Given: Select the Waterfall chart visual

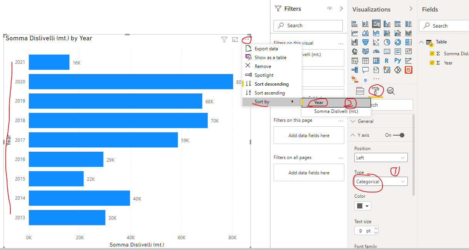Looking at the screenshot, I should (355, 42).
